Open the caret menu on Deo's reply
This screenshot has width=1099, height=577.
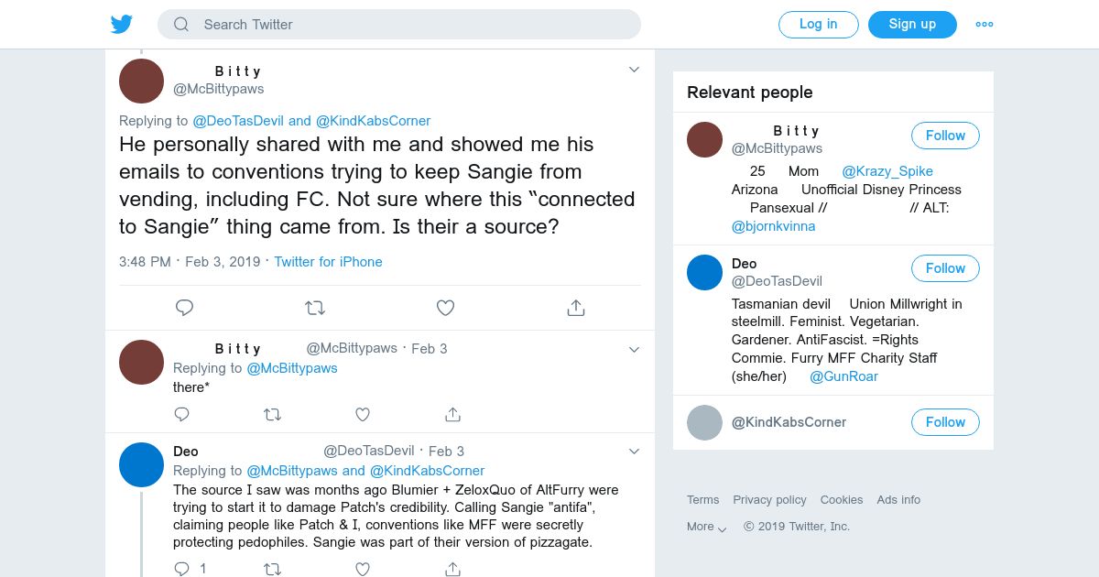(634, 451)
